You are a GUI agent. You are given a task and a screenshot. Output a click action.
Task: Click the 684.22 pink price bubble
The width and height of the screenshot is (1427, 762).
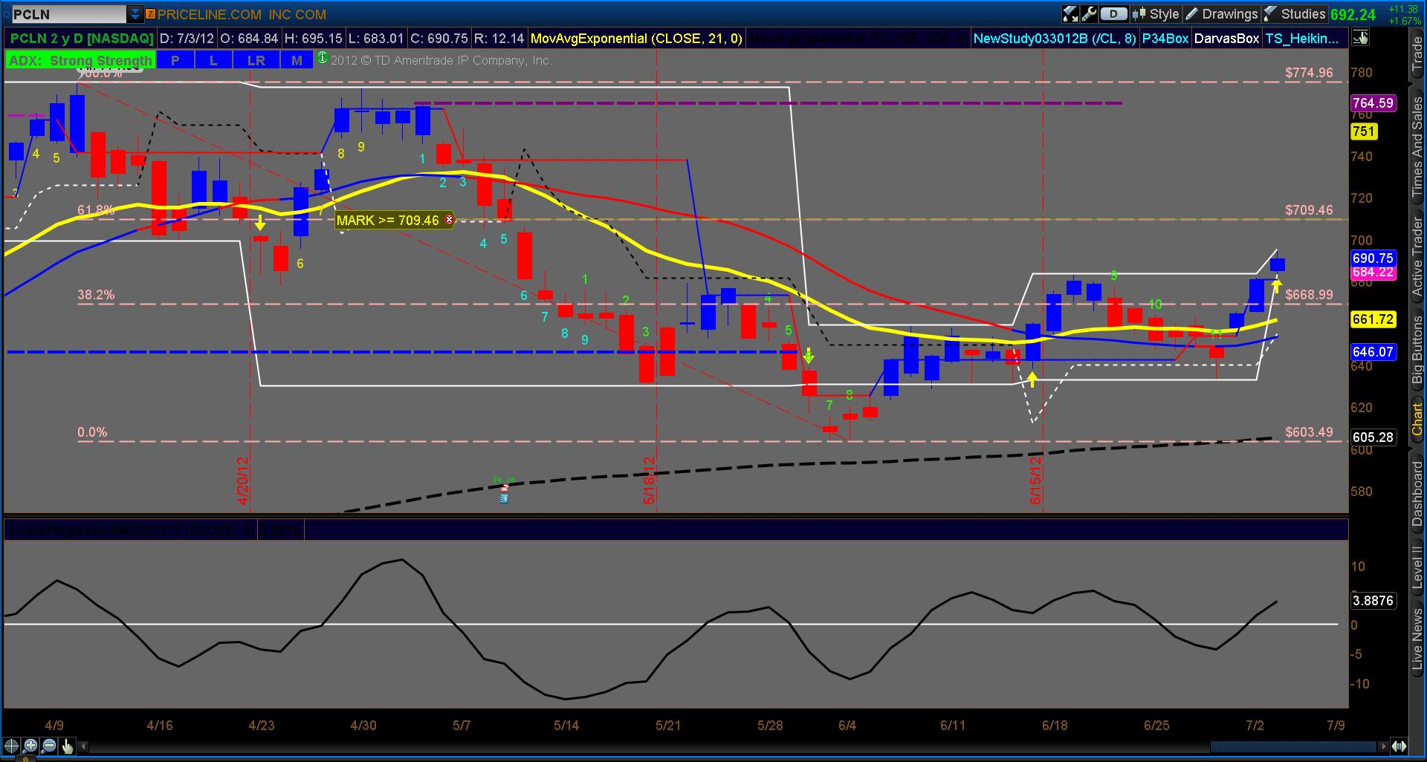pyautogui.click(x=1373, y=273)
